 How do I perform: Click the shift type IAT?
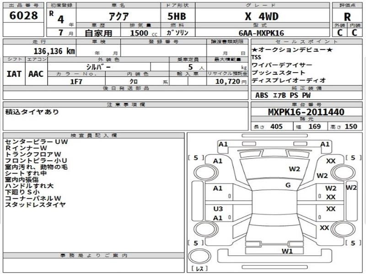(x=14, y=74)
